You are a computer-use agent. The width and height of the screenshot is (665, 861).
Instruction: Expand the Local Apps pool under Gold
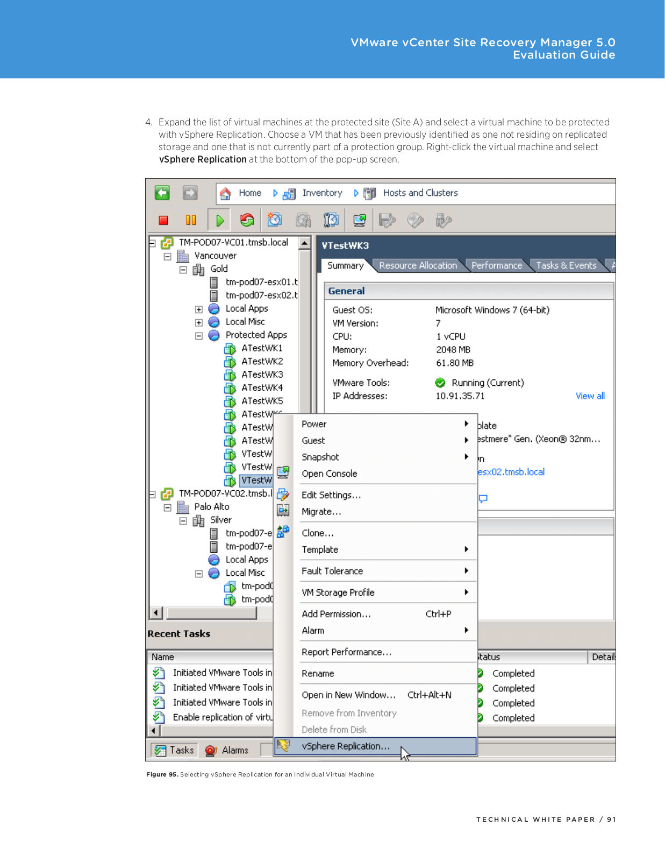[199, 309]
